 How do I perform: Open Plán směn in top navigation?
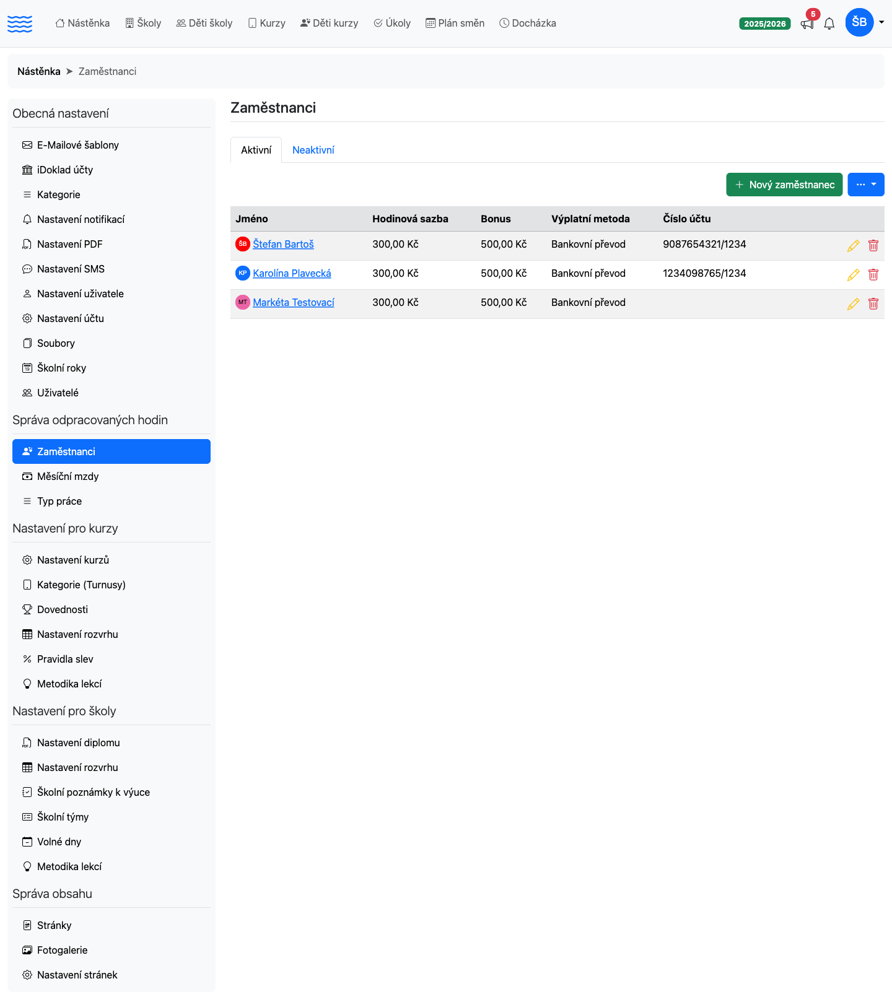coord(455,23)
